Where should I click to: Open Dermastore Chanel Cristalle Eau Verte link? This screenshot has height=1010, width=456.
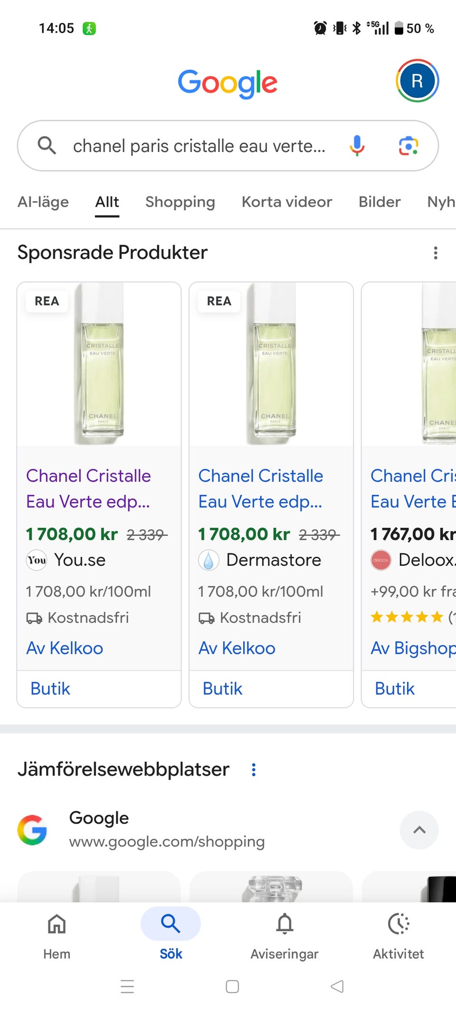pyautogui.click(x=261, y=488)
